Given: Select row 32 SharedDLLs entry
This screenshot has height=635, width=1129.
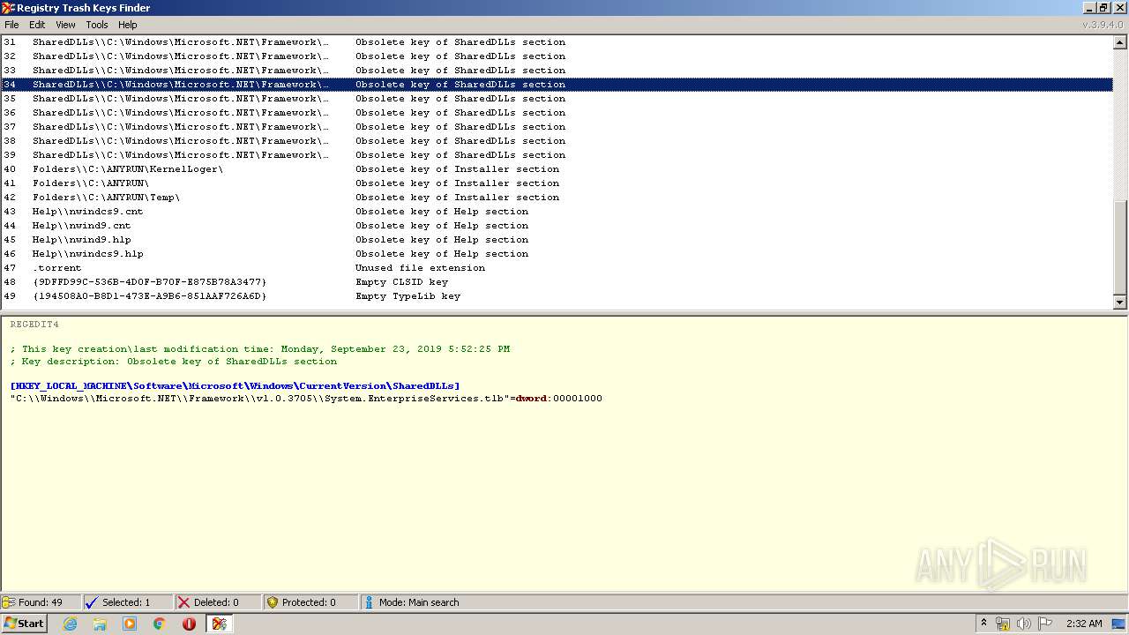Looking at the screenshot, I should click(557, 56).
